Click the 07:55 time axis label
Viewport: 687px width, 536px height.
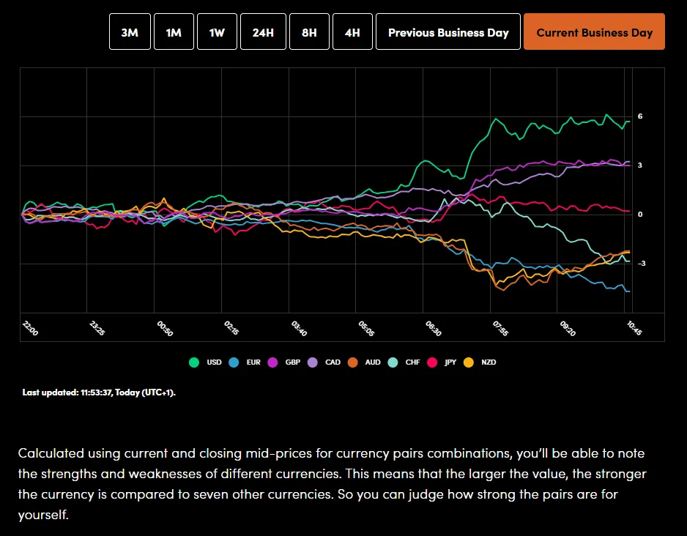(500, 328)
